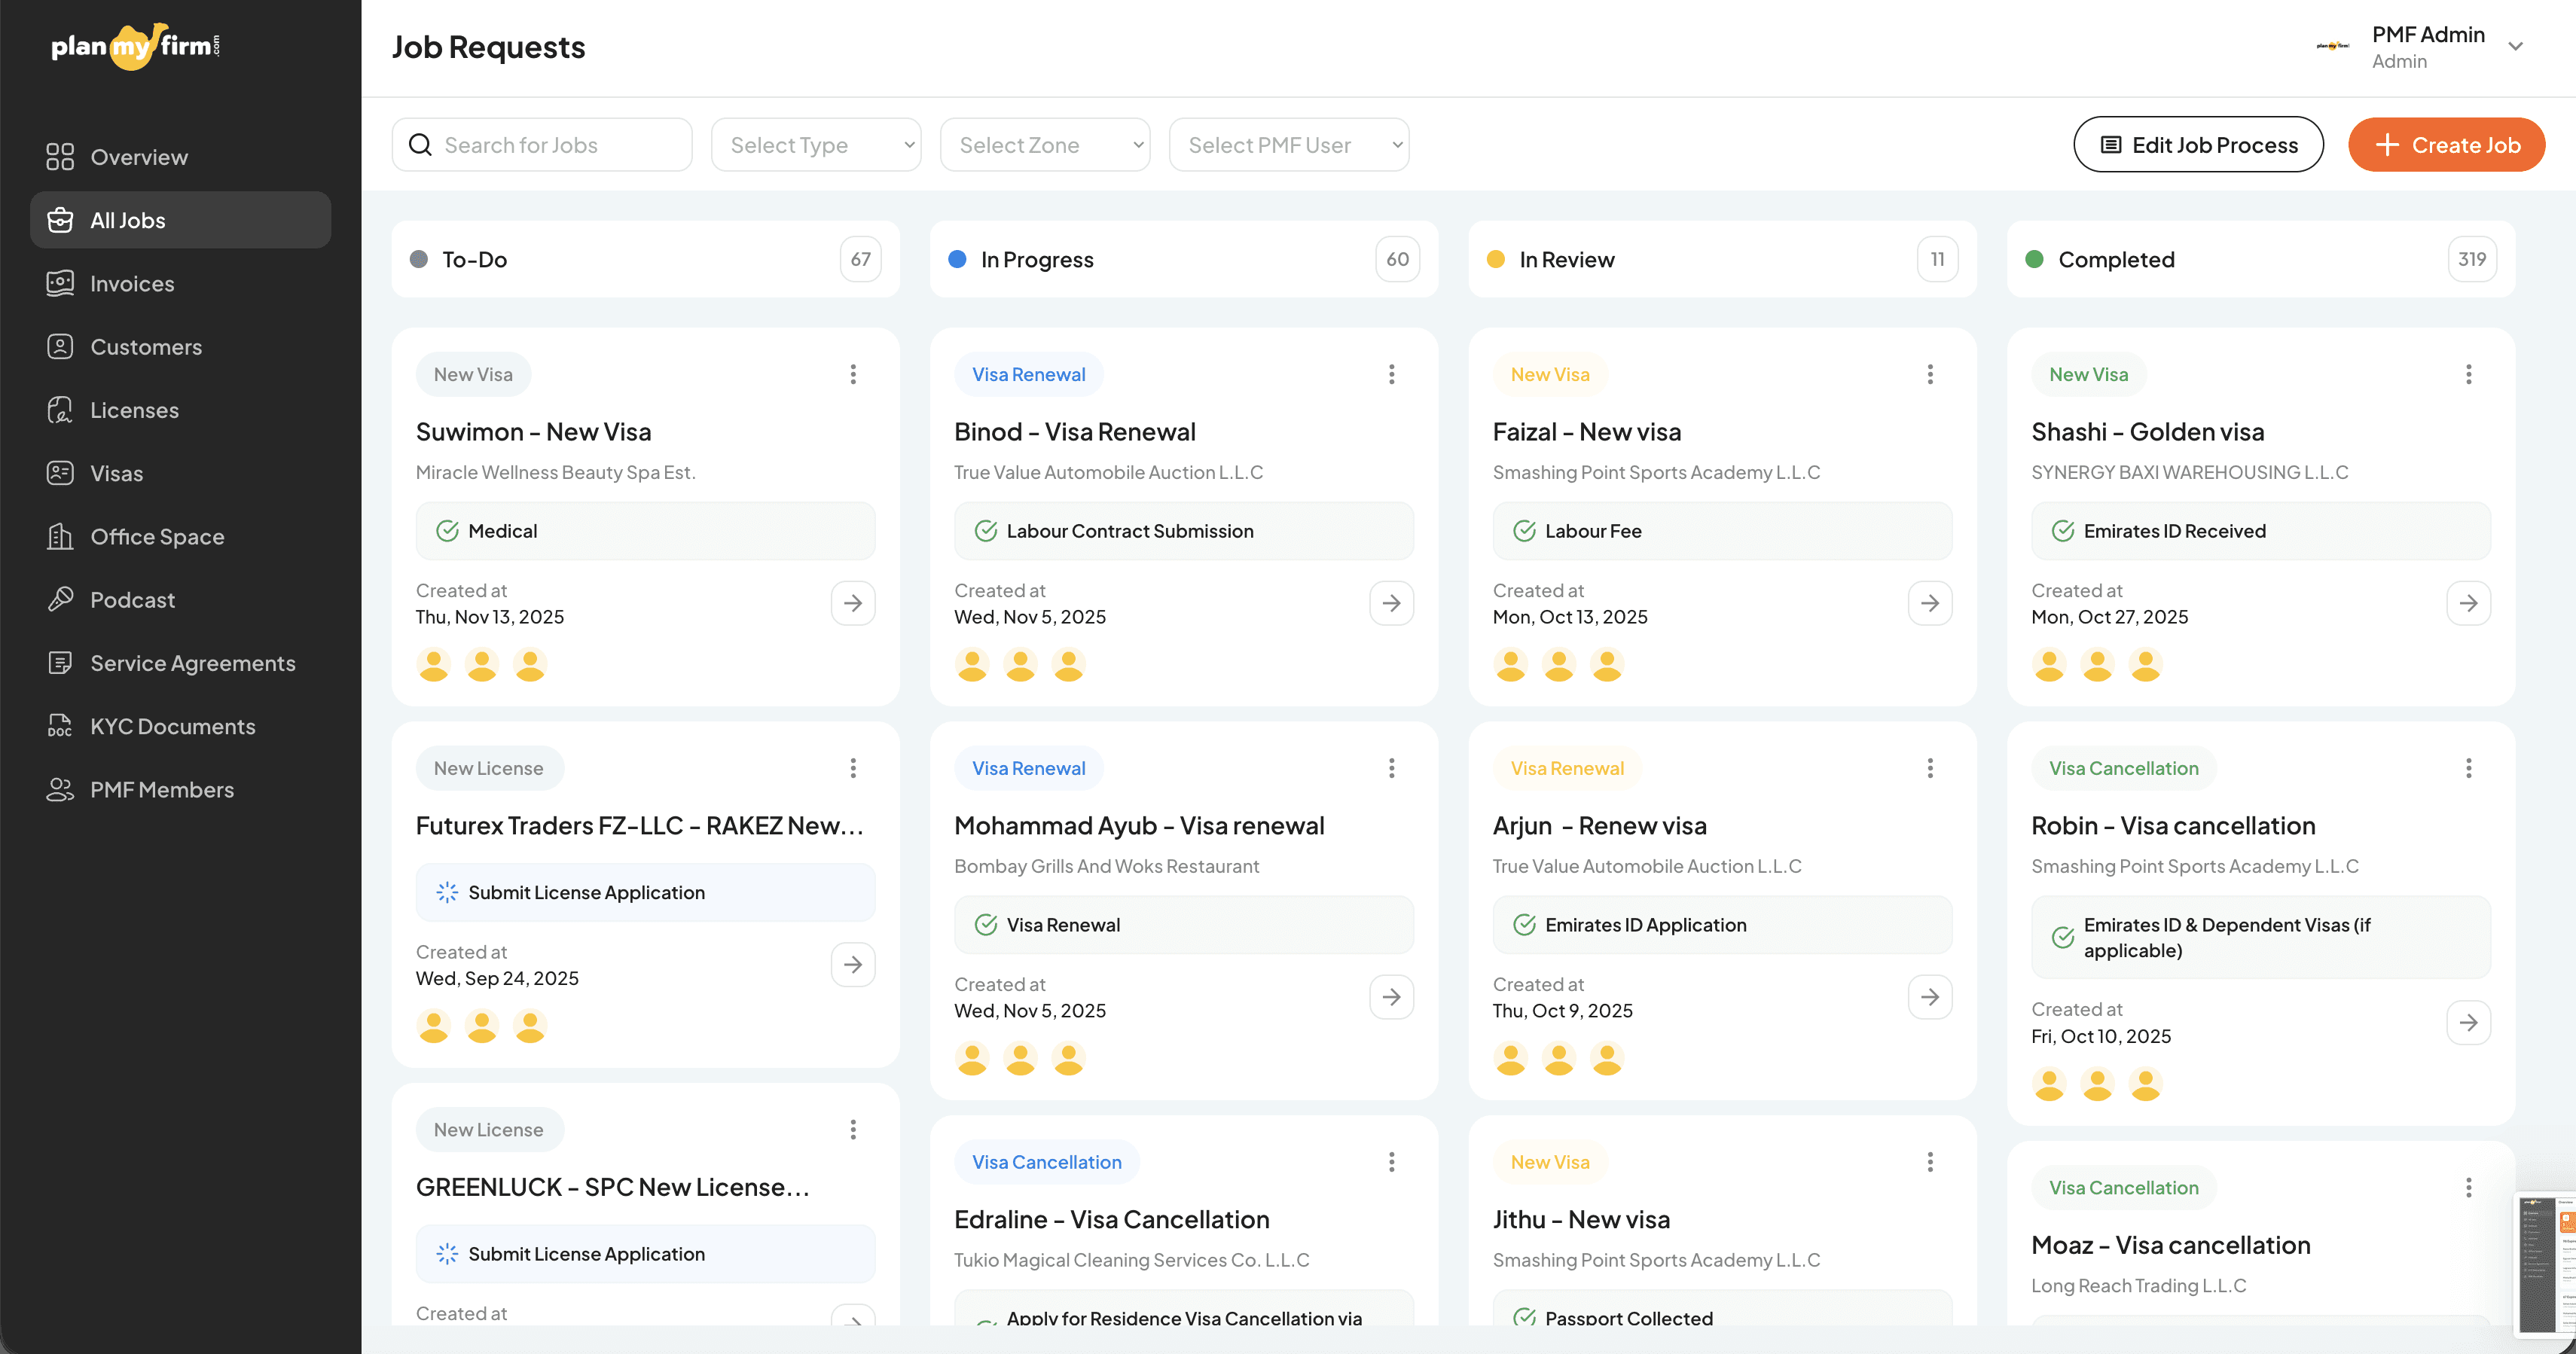Click the KYC Documents doc icon
Viewport: 2576px width, 1354px height.
pos(60,726)
